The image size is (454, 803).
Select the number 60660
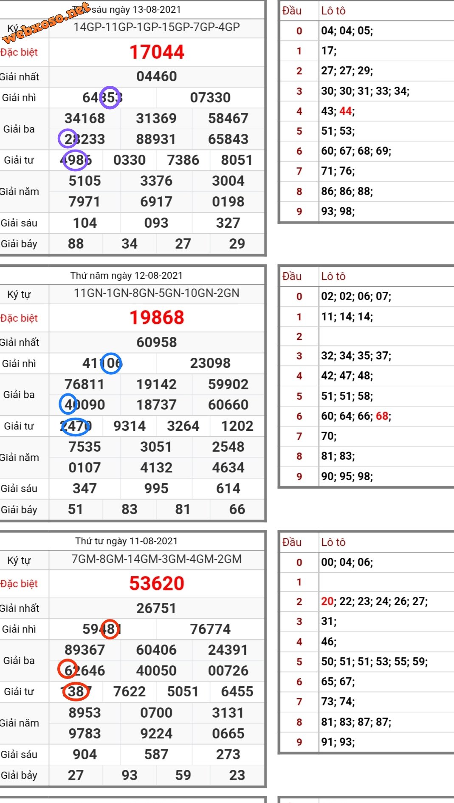point(228,405)
